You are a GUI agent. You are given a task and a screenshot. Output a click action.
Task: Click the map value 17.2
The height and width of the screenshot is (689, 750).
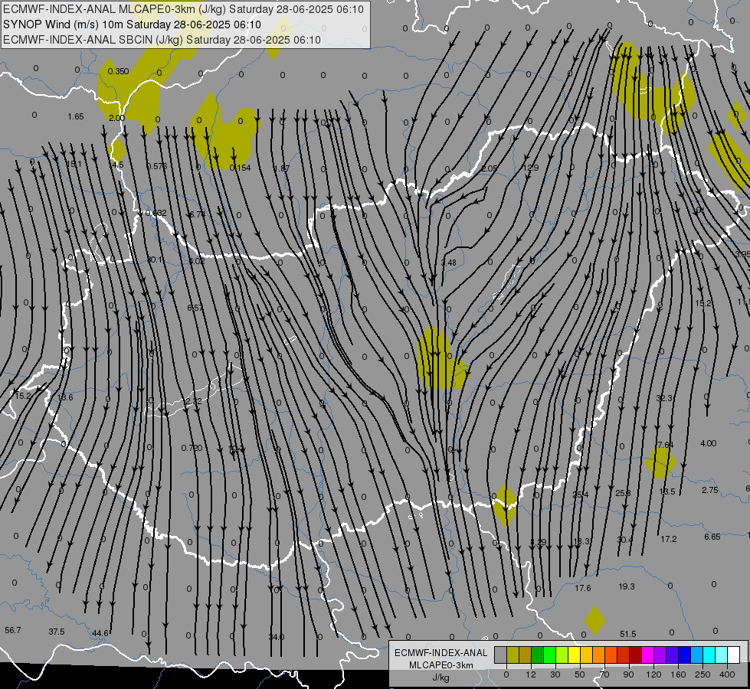[x=669, y=539]
